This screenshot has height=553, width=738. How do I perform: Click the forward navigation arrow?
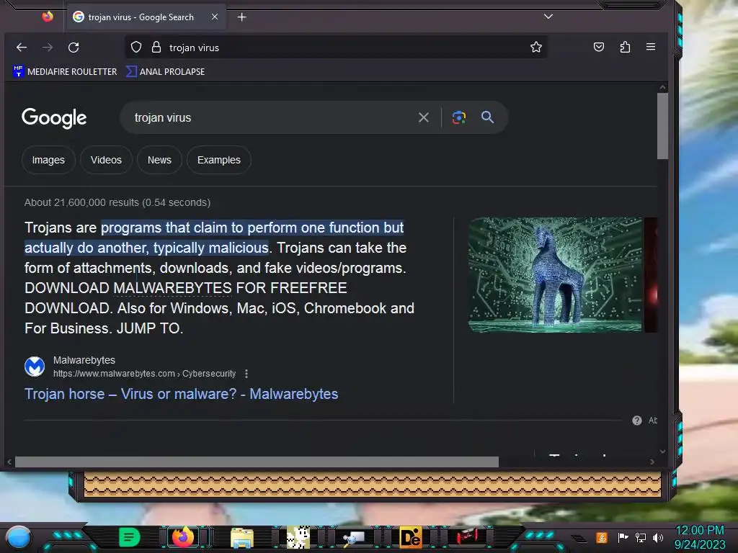click(48, 47)
